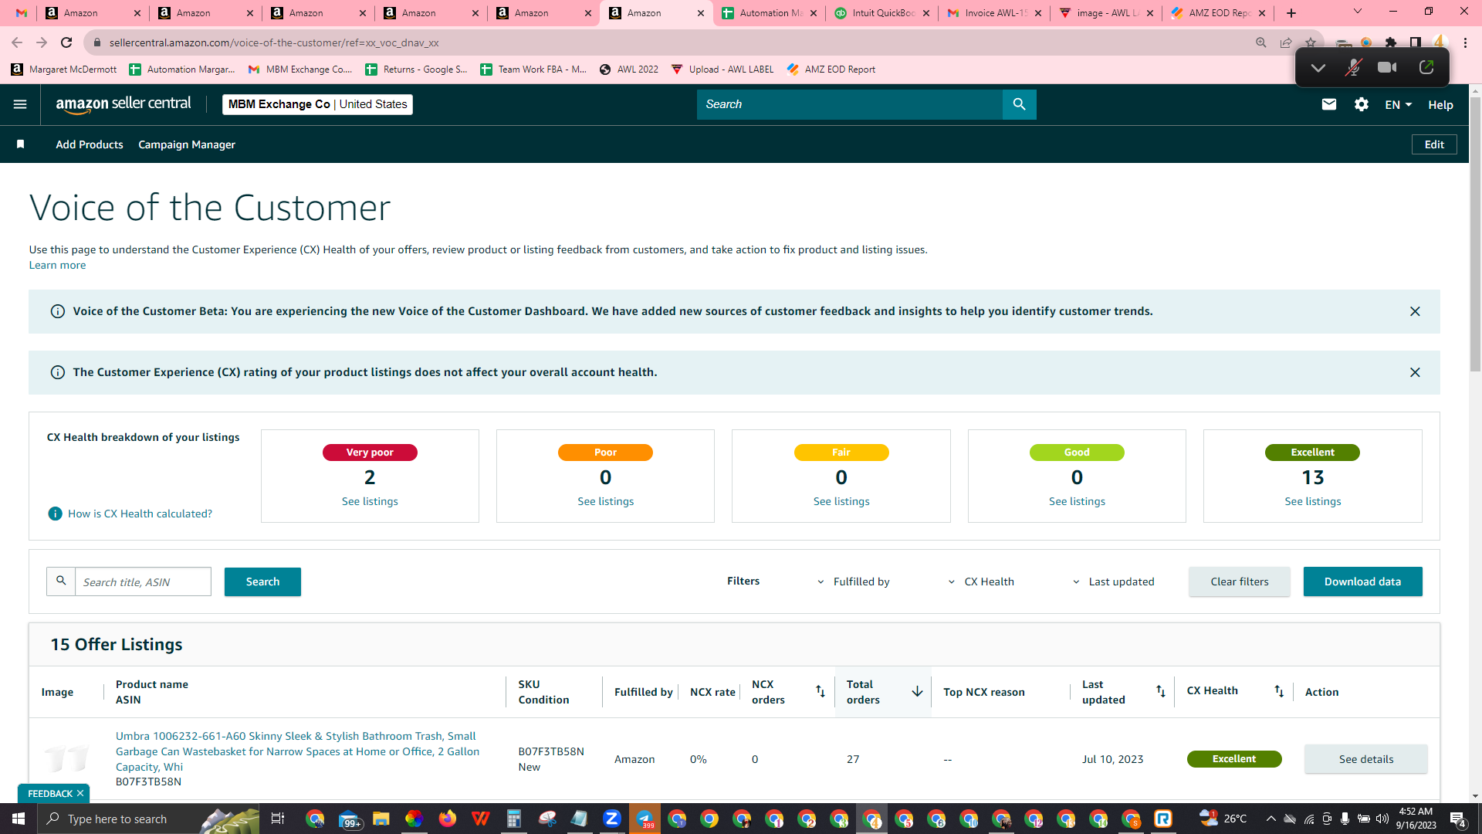
Task: Click the Clear filters button
Action: pos(1239,581)
